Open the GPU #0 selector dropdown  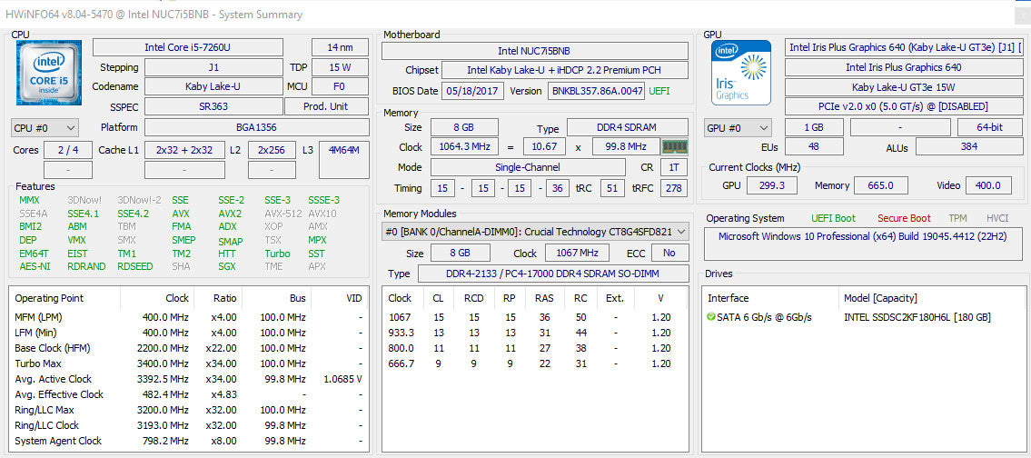click(x=738, y=127)
